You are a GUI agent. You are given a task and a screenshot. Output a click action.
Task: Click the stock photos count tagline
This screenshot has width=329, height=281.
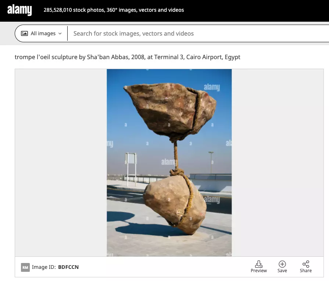114,10
